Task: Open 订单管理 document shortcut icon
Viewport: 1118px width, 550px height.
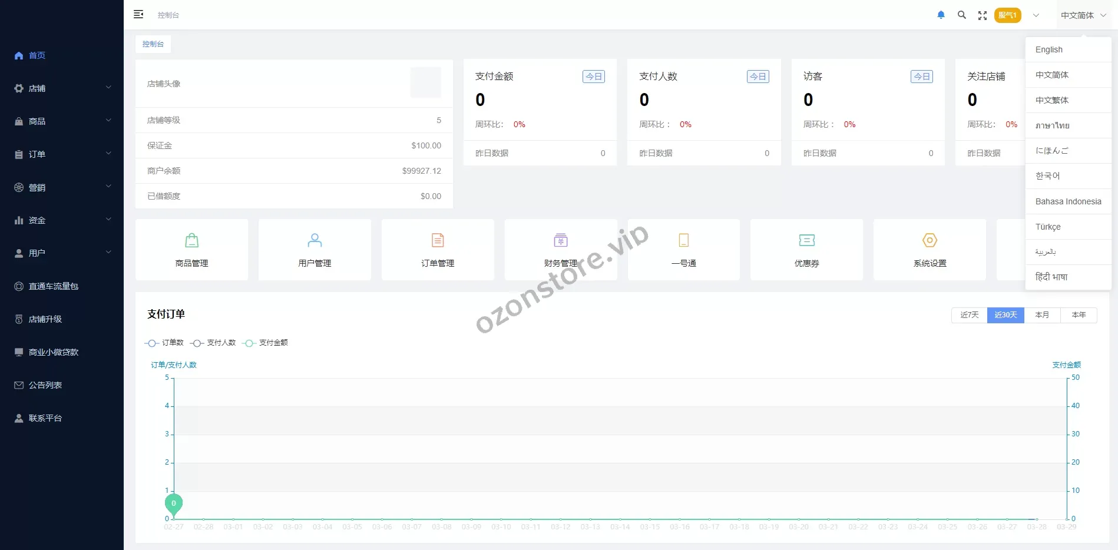Action: 438,240
